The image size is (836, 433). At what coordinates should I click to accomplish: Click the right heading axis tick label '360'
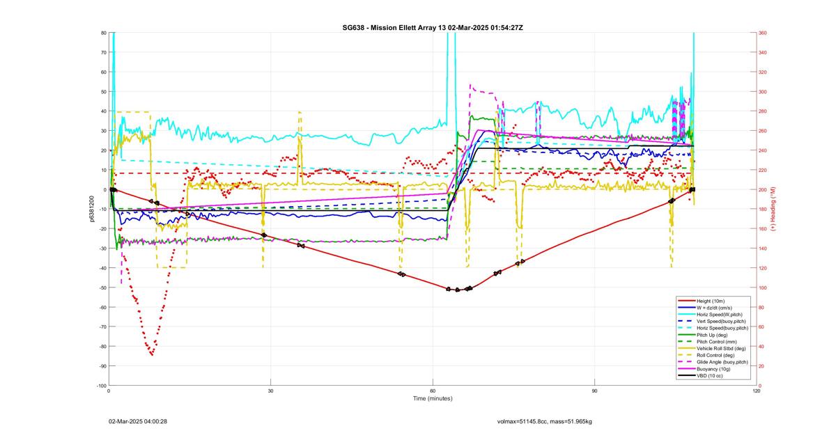pos(763,33)
